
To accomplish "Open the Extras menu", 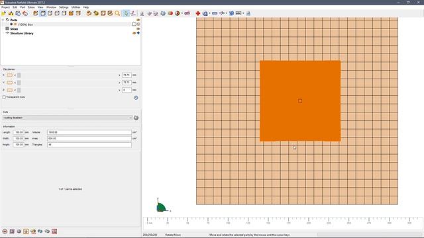I will click(31, 7).
